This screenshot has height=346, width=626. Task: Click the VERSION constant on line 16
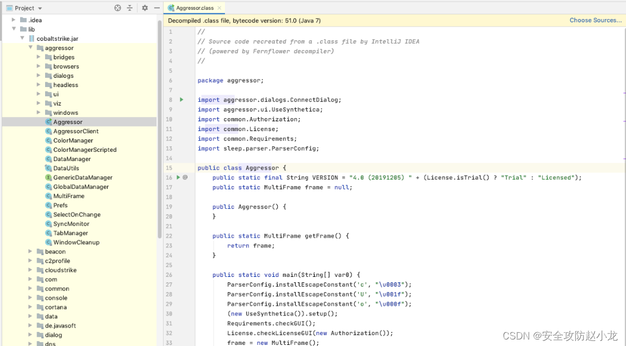click(325, 177)
